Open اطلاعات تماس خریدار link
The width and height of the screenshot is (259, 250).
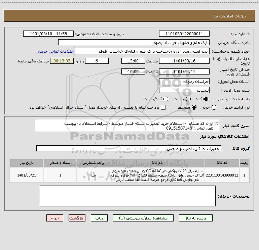[x=55, y=51]
